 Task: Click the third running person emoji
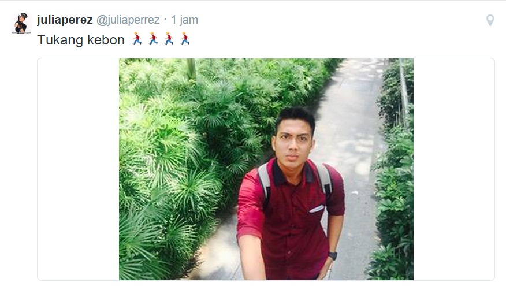pyautogui.click(x=169, y=39)
